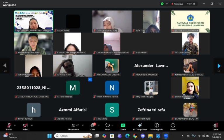The image size is (224, 140).
Task: Go to next page of participants
Action: point(219,66)
